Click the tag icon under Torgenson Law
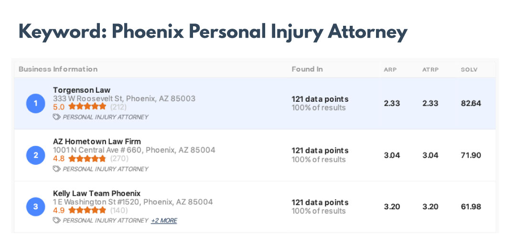 pos(57,117)
